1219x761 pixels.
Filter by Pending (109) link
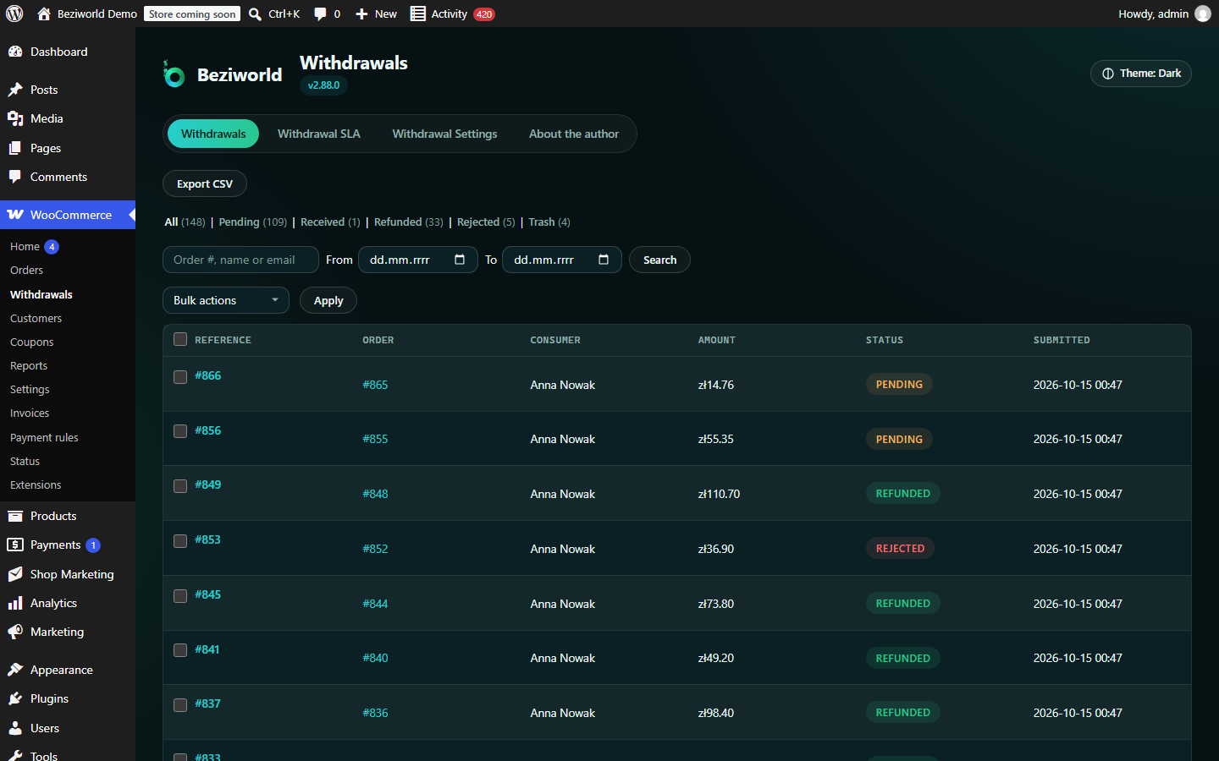point(252,222)
